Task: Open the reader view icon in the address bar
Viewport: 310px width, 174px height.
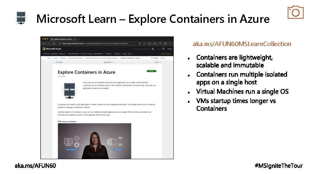Action: [x=140, y=43]
